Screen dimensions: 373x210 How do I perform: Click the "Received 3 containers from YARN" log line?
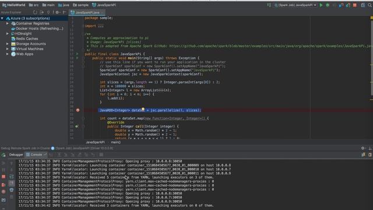coord(116,205)
